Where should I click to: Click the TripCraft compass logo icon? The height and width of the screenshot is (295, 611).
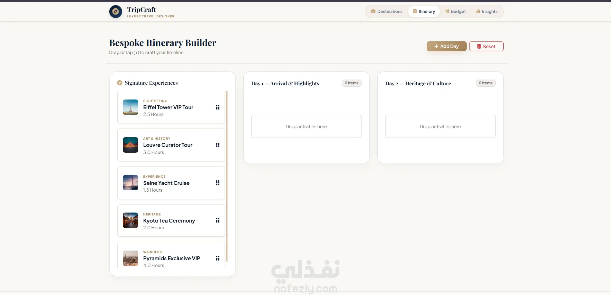coord(115,12)
